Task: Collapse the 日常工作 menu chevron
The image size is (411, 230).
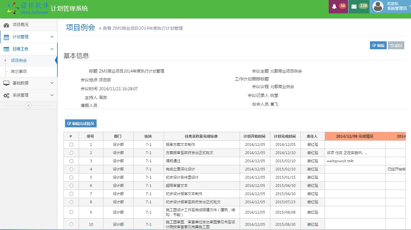Action: pos(52,49)
